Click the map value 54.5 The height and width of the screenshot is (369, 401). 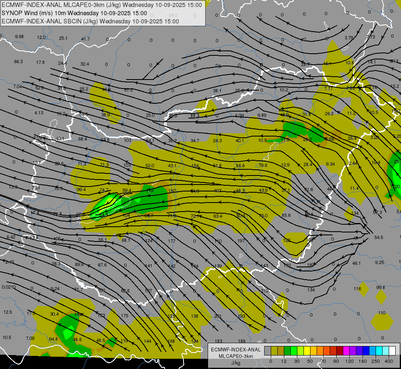379,237
